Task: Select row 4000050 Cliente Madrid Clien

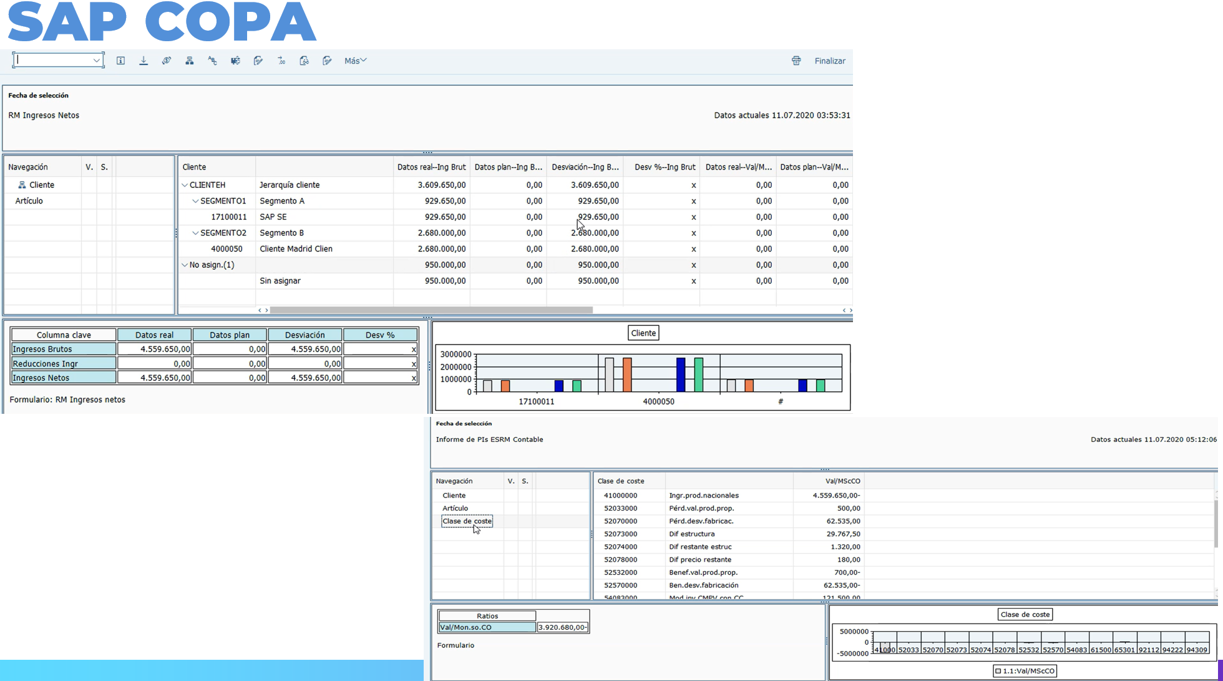Action: [x=515, y=248]
